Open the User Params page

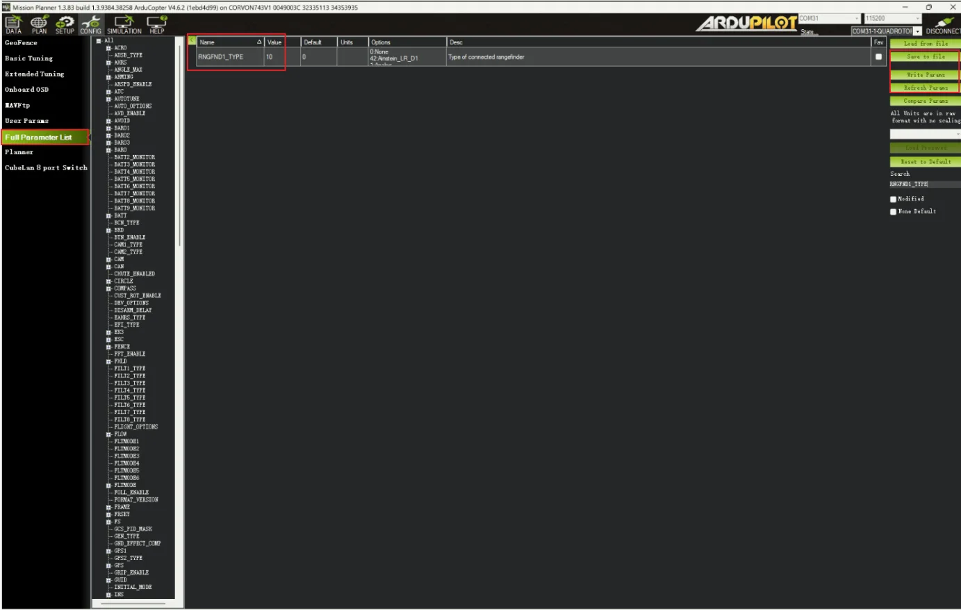coord(26,121)
